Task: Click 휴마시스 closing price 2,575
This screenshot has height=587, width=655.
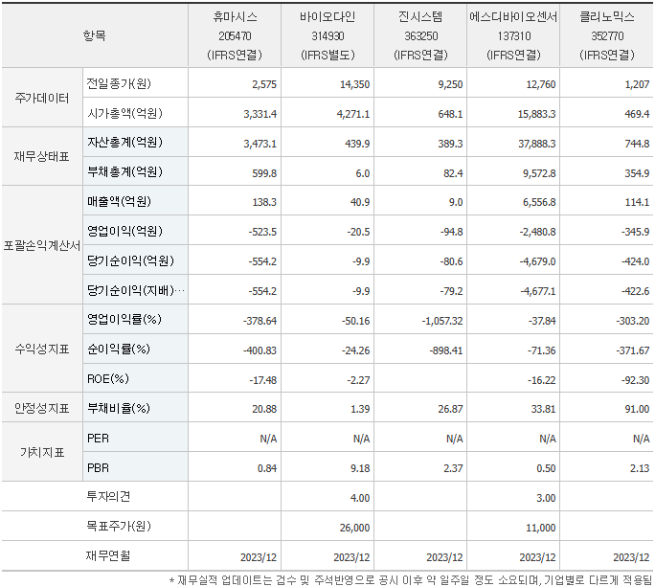Action: 264,84
